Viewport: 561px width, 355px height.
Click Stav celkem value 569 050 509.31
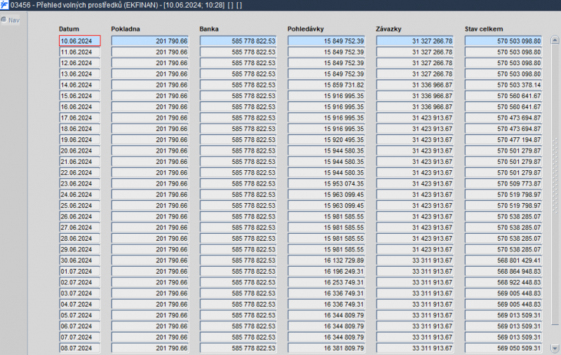click(x=503, y=348)
